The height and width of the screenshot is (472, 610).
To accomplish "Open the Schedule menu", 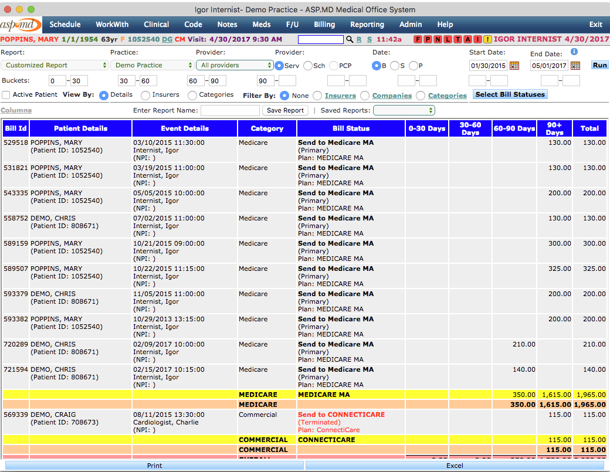I will point(65,25).
